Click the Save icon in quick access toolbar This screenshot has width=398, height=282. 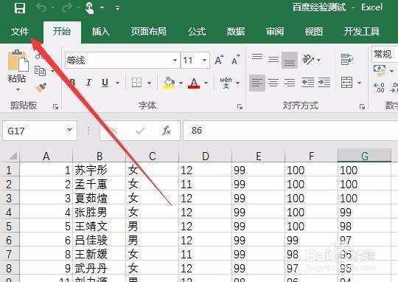click(x=20, y=7)
